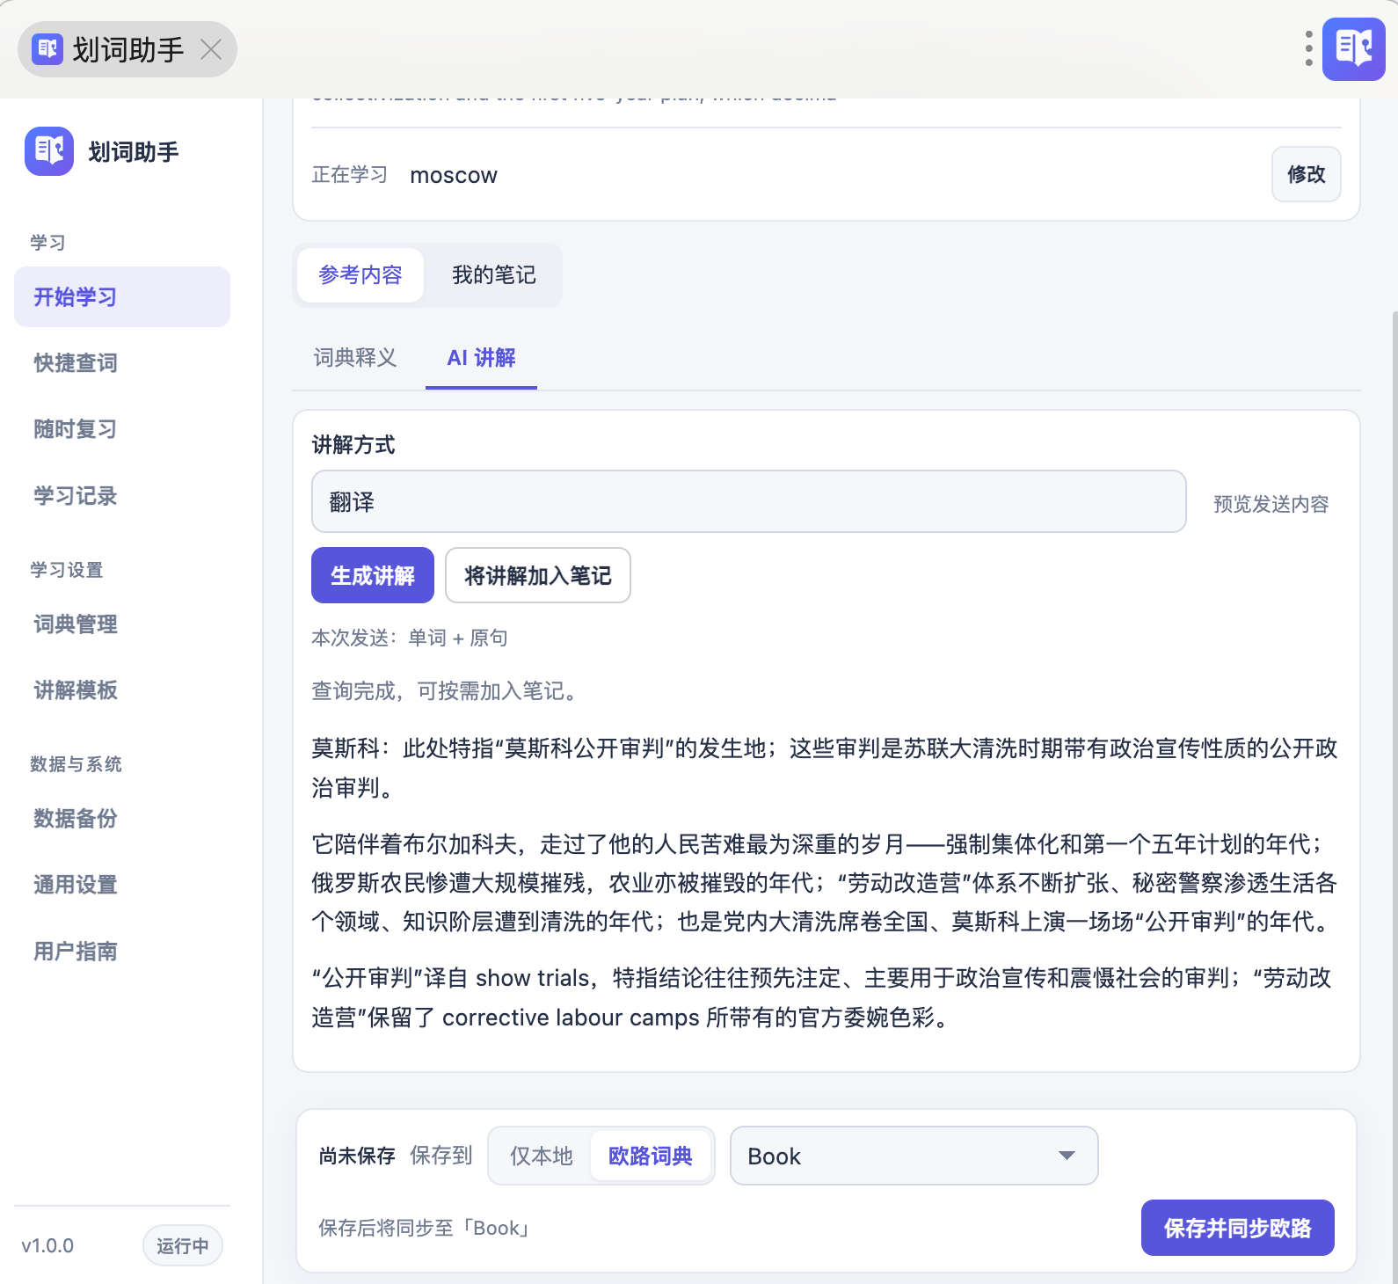Go to 快捷查词 page
Screen dimensions: 1398x1284
[x=122, y=362]
